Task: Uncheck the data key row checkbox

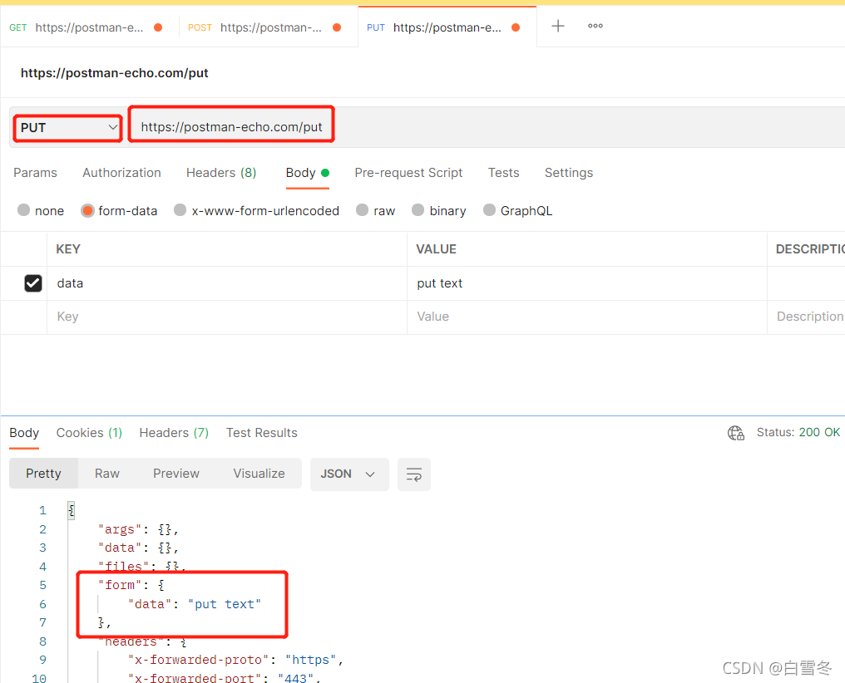Action: (33, 283)
